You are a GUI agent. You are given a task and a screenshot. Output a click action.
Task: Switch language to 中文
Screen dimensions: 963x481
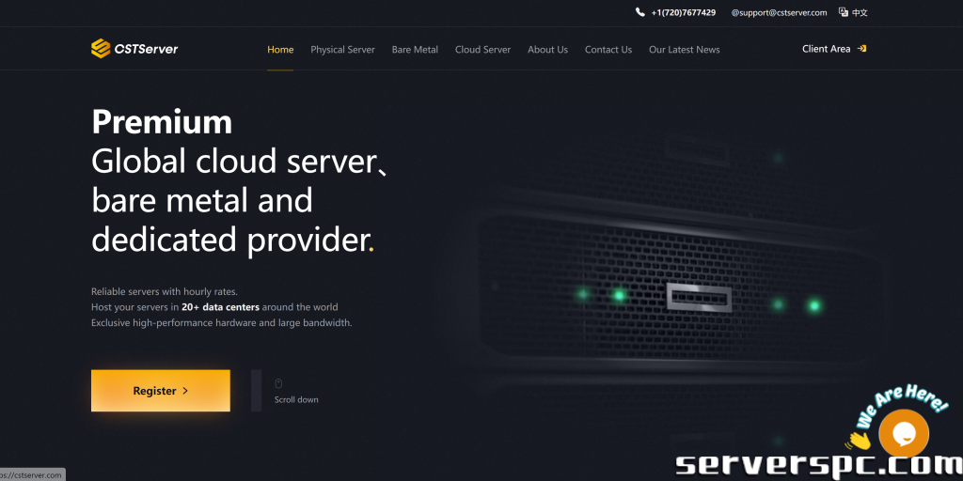pos(860,12)
